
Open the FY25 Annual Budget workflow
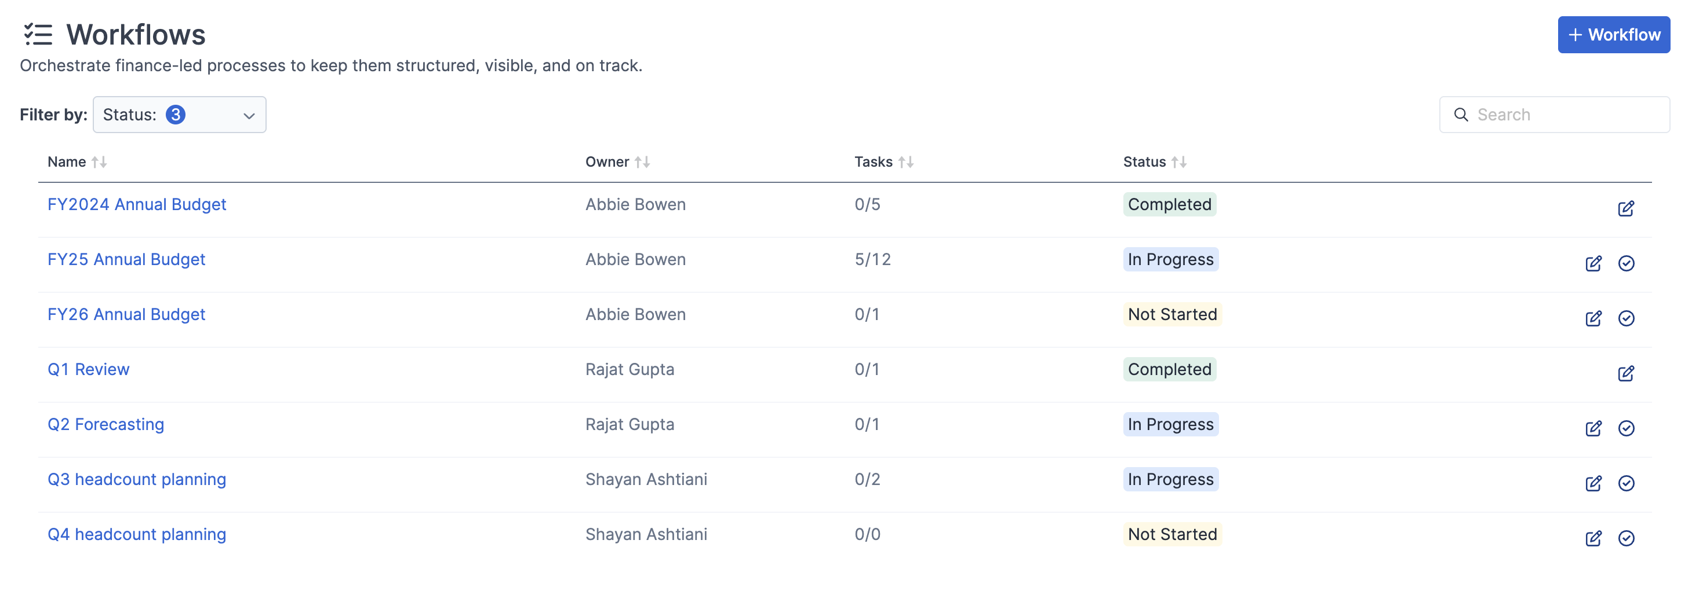click(126, 259)
